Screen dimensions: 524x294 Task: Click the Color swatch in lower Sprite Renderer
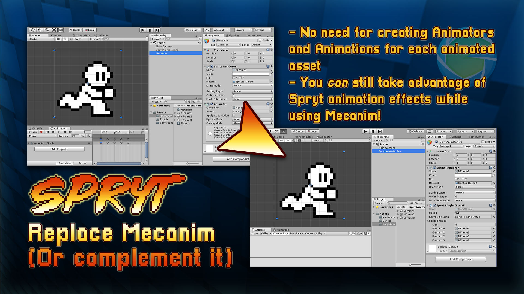point(473,175)
